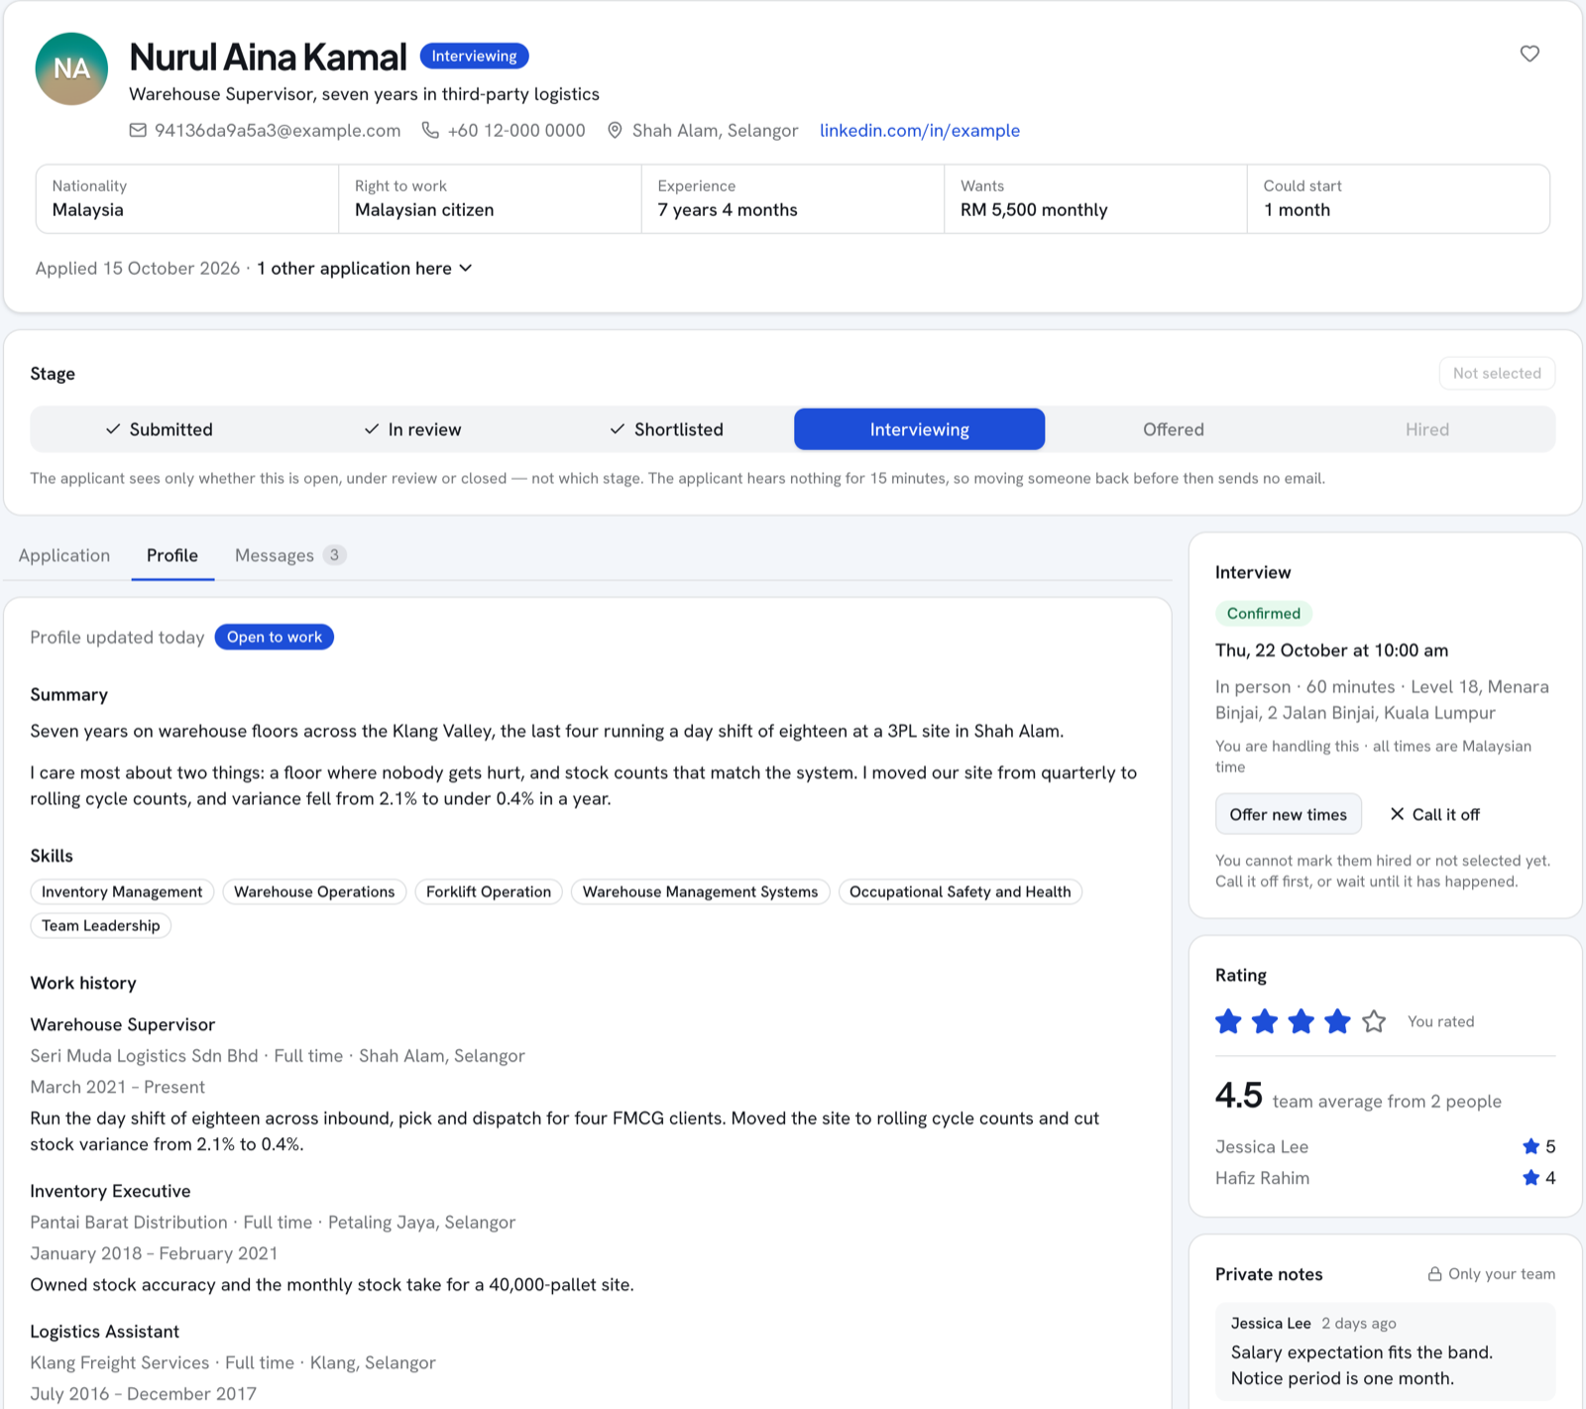Click phone number +60 12-000 0000

(x=516, y=130)
